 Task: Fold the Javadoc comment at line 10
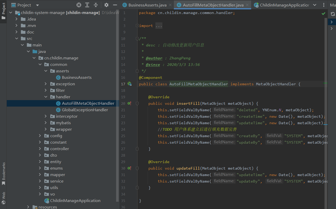click(x=137, y=39)
